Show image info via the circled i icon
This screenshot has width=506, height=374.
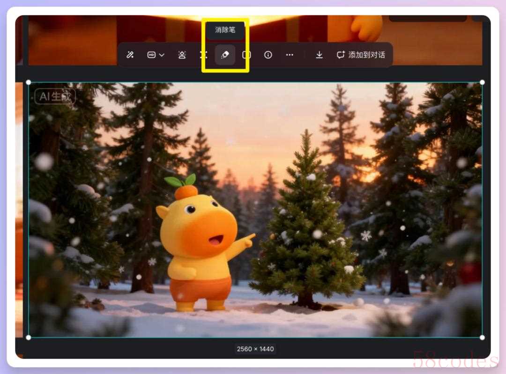268,55
